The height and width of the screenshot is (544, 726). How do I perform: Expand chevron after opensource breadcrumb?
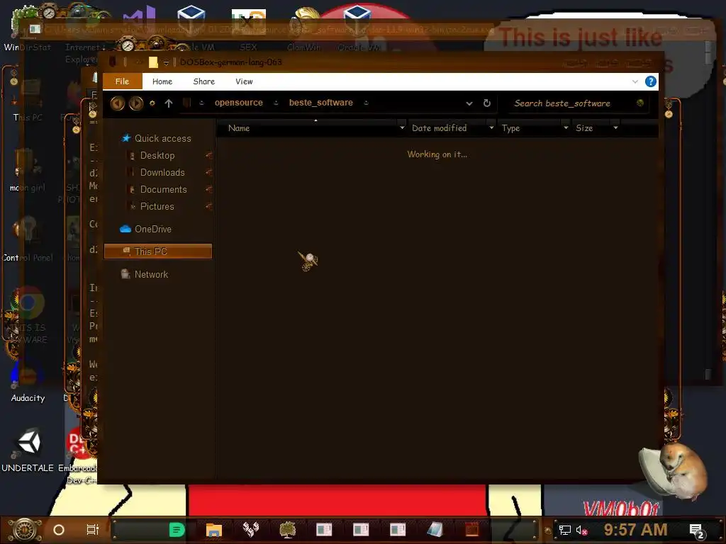(276, 103)
